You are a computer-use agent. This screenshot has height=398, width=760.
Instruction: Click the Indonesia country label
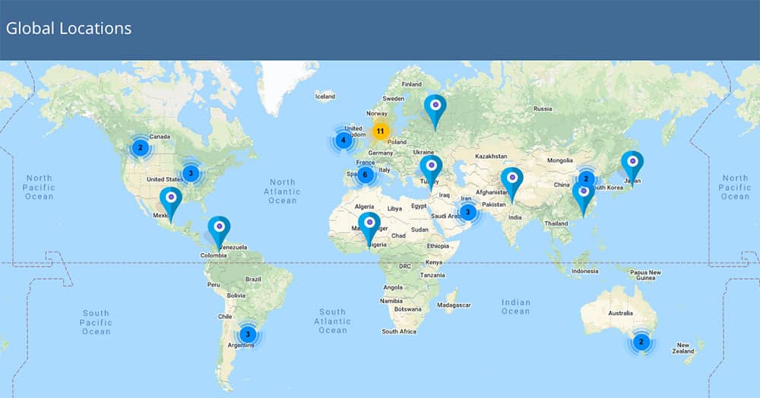point(584,271)
